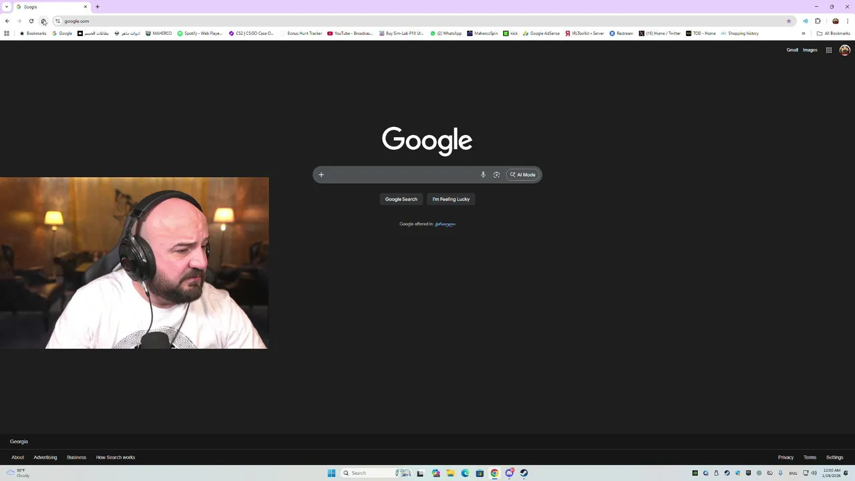This screenshot has width=855, height=481.
Task: Open the MAHERCO bookmark
Action: pyautogui.click(x=159, y=33)
